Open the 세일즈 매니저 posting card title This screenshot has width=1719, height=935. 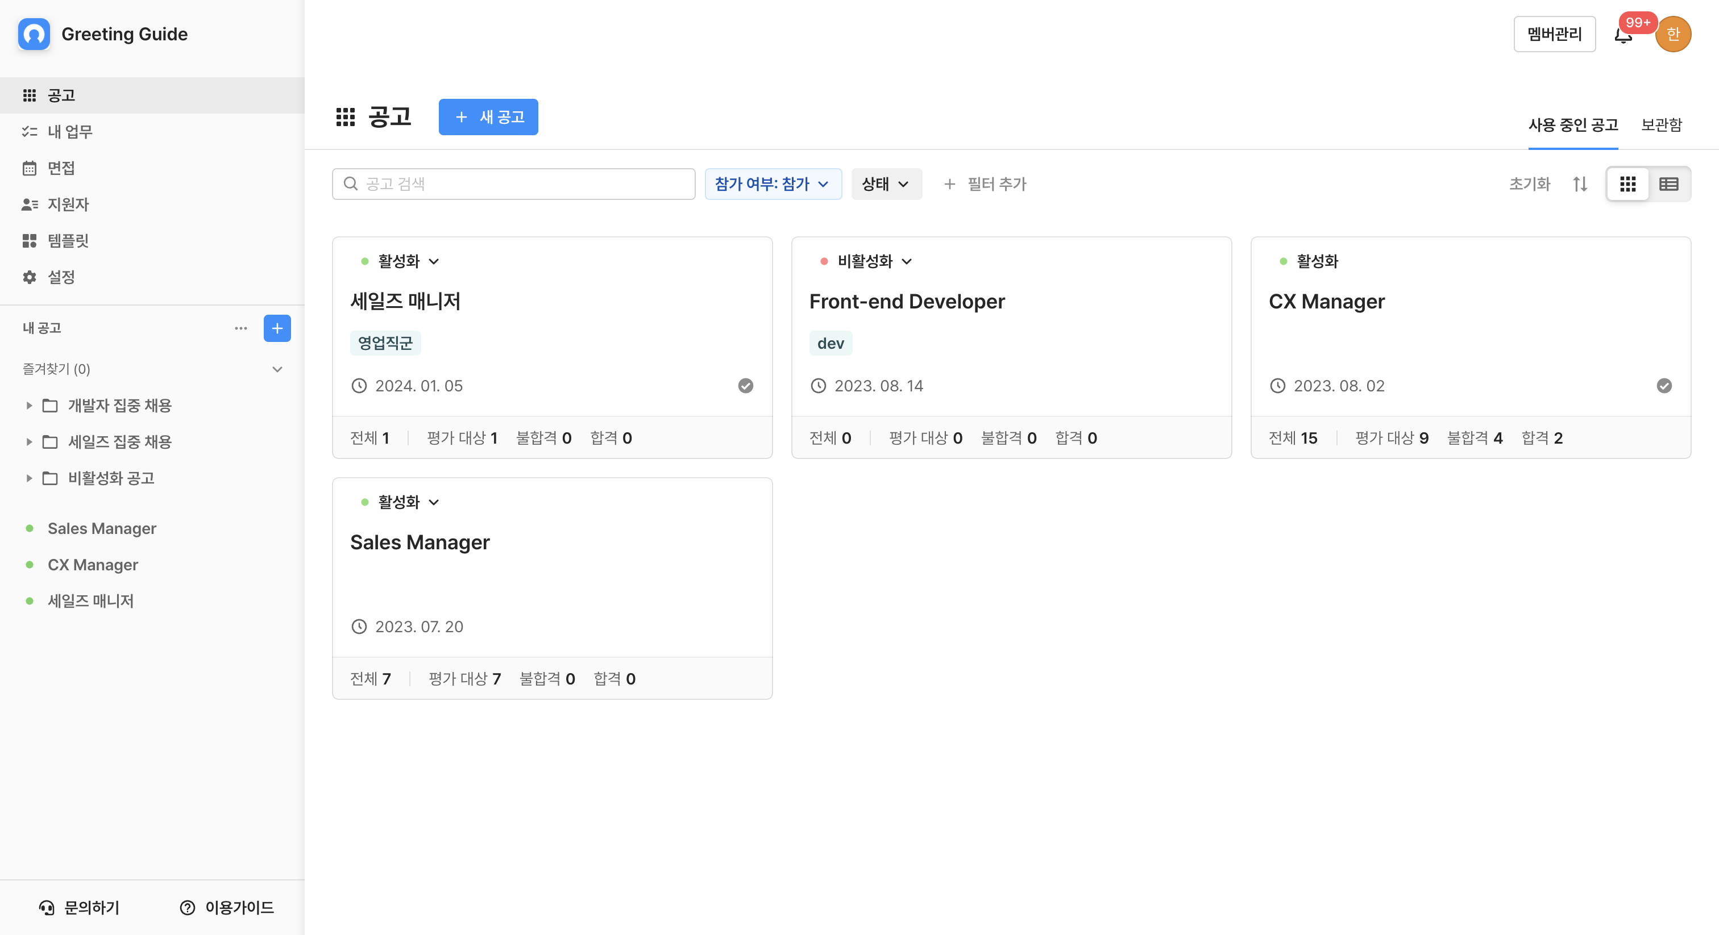405,302
